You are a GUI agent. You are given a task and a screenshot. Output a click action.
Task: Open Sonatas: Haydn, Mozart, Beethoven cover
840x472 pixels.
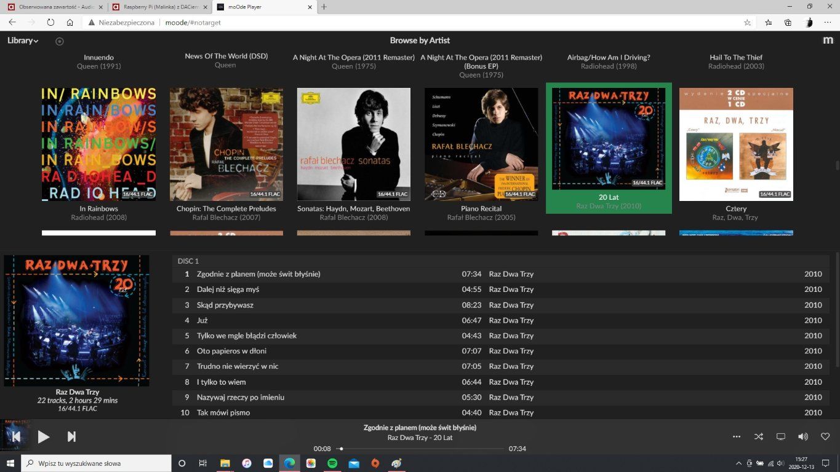coord(354,144)
